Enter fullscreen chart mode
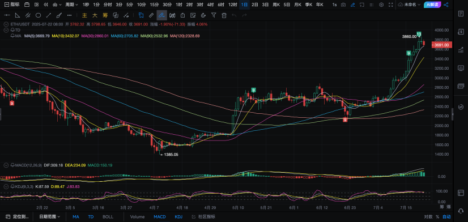 (x=390, y=5)
